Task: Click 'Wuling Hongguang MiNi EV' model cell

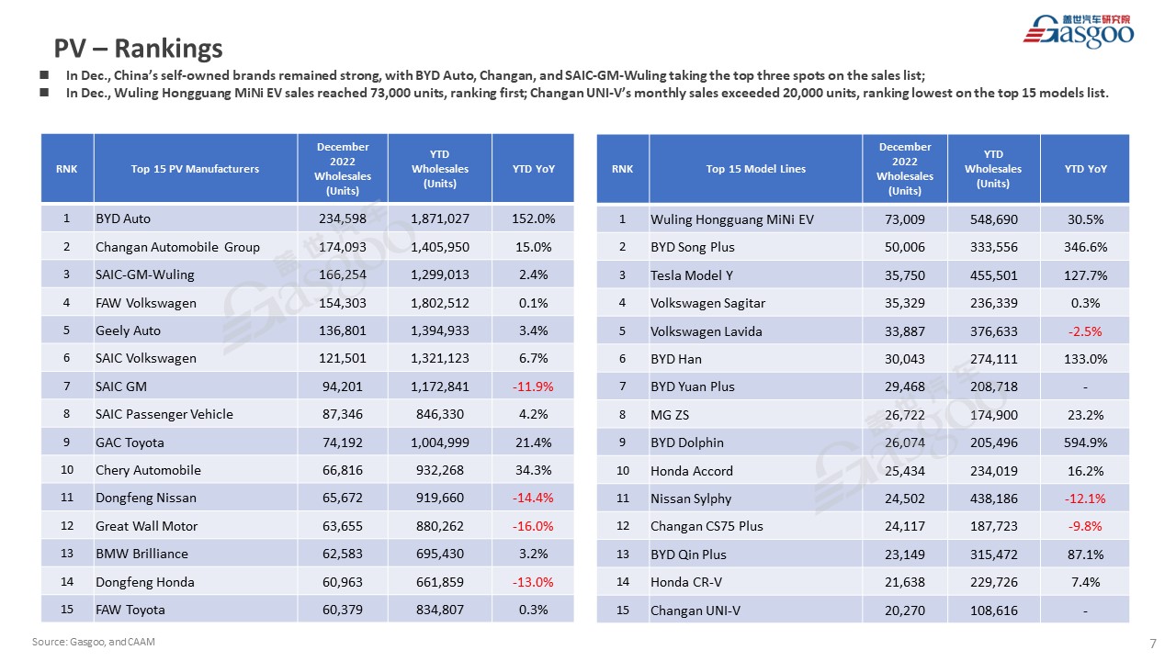Action: [755, 219]
